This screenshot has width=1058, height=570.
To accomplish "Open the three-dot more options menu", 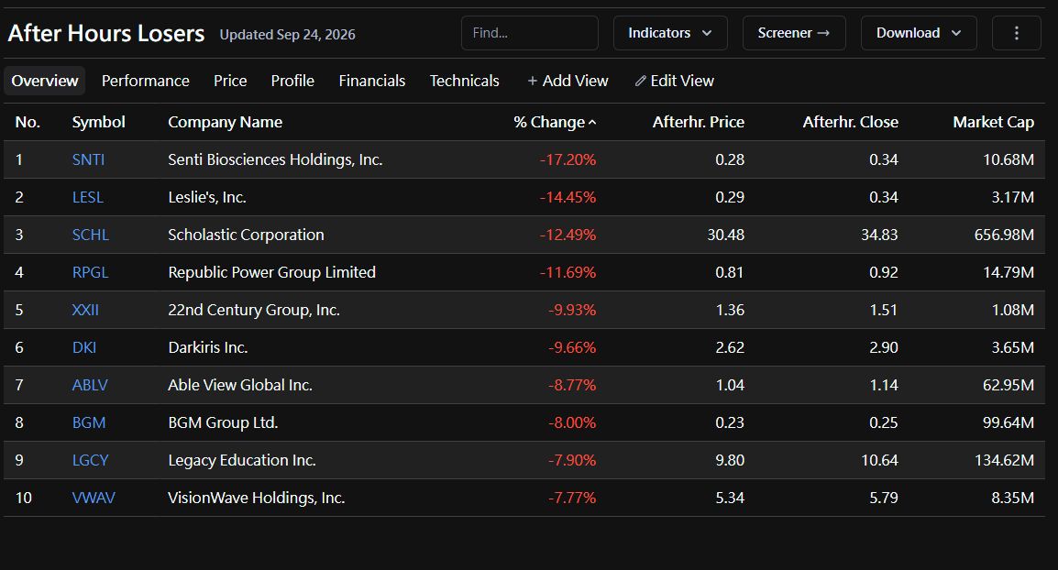I will coord(1016,33).
